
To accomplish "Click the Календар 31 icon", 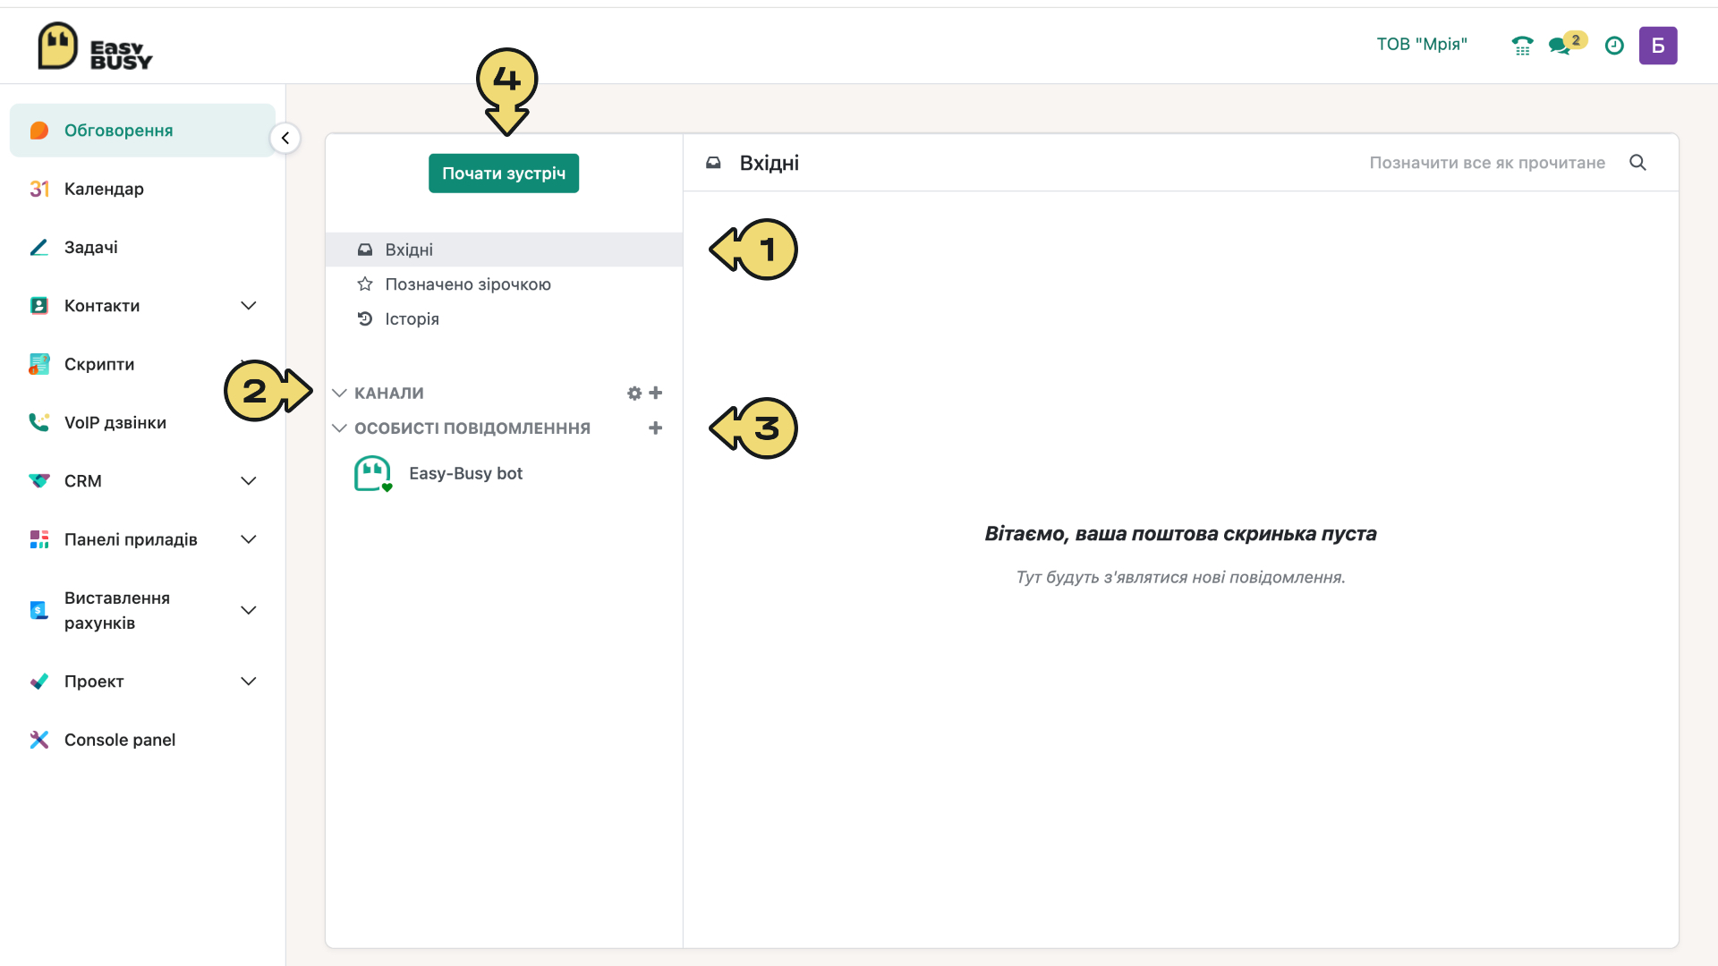I will [39, 189].
